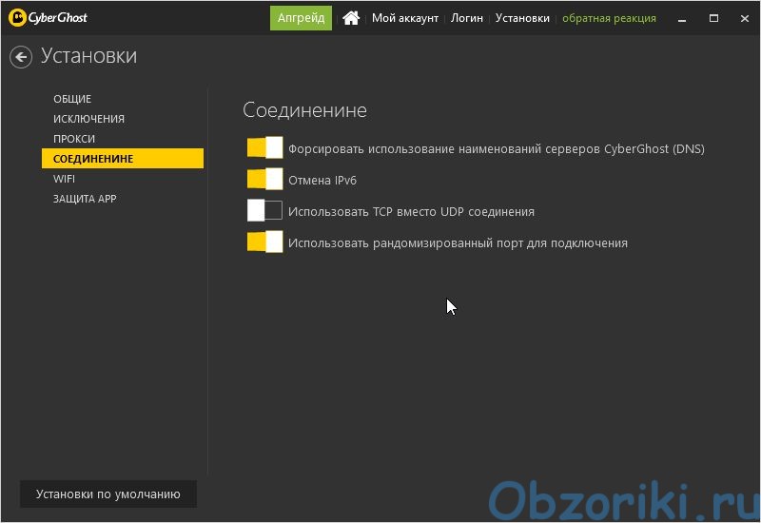Click the Форсировать использование наименований серверов label
Image resolution: width=761 pixels, height=523 pixels.
(496, 149)
